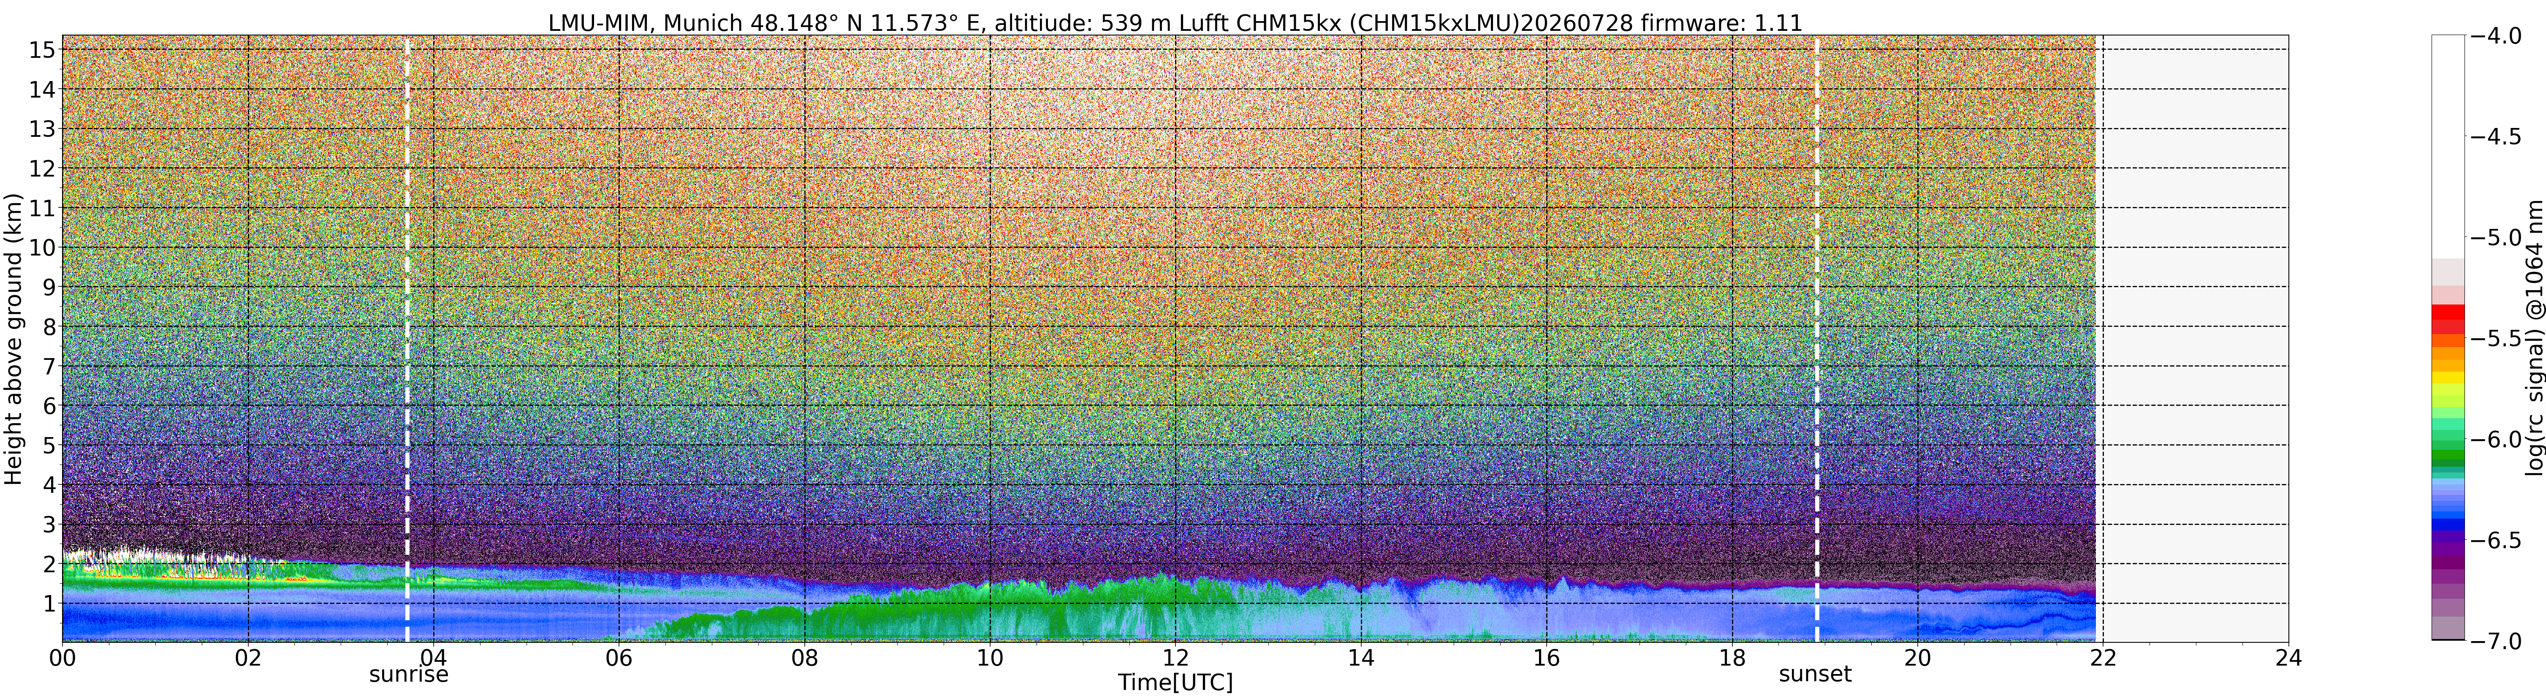Click the time axis tick label "00"
Viewport: 2546px width, 696px height.
pyautogui.click(x=62, y=658)
